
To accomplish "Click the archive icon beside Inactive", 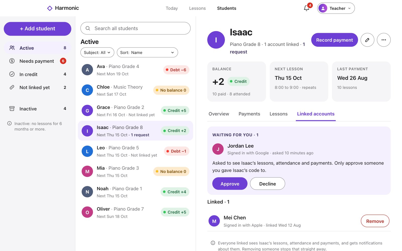I will coord(12,108).
